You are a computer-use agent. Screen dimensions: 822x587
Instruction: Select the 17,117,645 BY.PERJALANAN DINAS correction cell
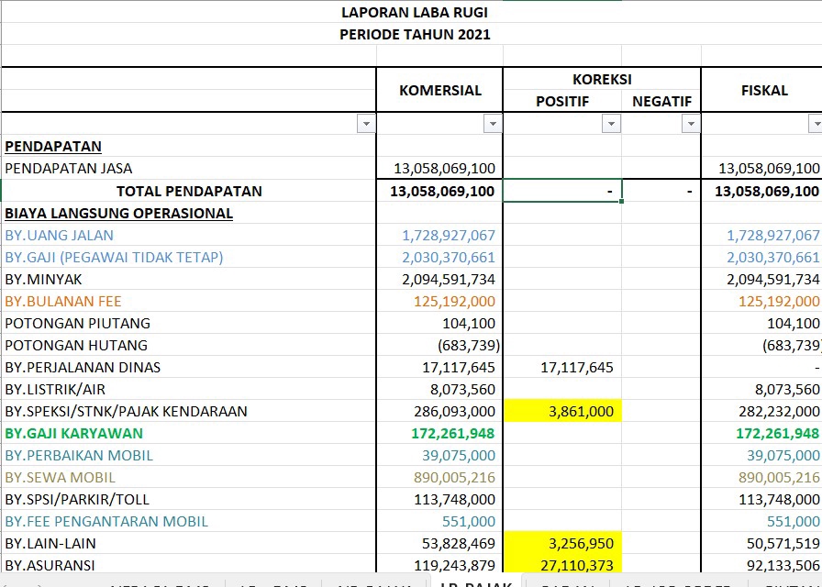[562, 367]
